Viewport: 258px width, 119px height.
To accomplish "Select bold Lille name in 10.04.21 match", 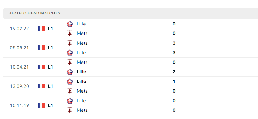I will pyautogui.click(x=81, y=72).
